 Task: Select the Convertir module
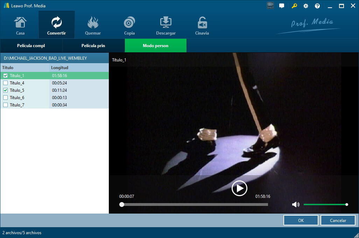[56, 25]
